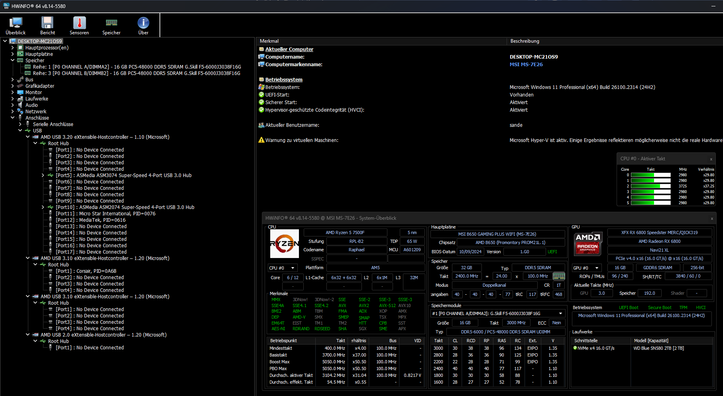Screen dimensions: 723x396
Task: Click the memory module icon beside 100.0 MHz
Action: tap(559, 276)
